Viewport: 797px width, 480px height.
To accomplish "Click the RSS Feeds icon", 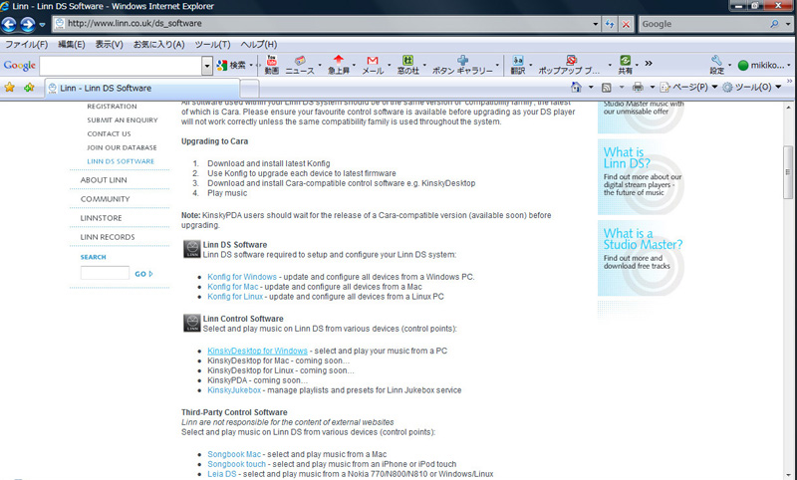I will (x=607, y=88).
